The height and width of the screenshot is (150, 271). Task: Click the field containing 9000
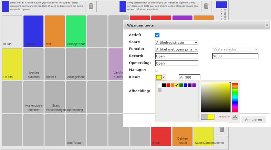point(235,56)
